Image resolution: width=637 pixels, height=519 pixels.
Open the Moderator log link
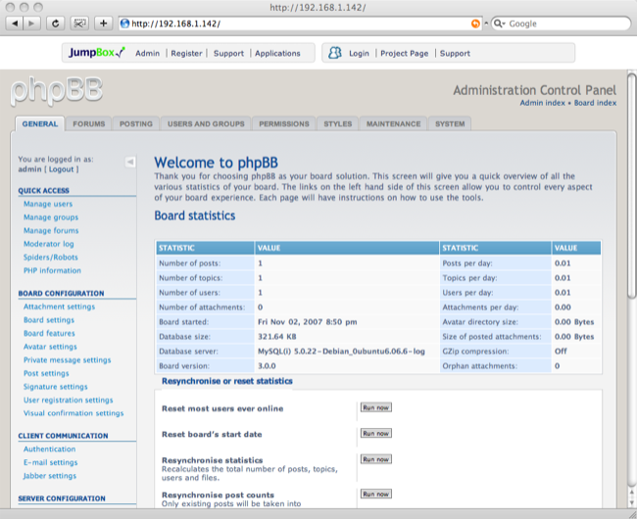(49, 244)
